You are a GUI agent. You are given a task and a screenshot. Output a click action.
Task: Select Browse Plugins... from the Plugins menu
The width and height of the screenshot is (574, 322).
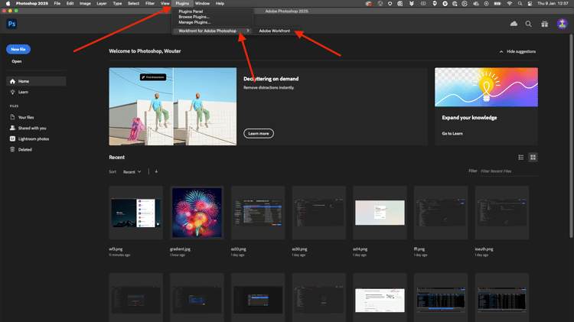coord(194,17)
